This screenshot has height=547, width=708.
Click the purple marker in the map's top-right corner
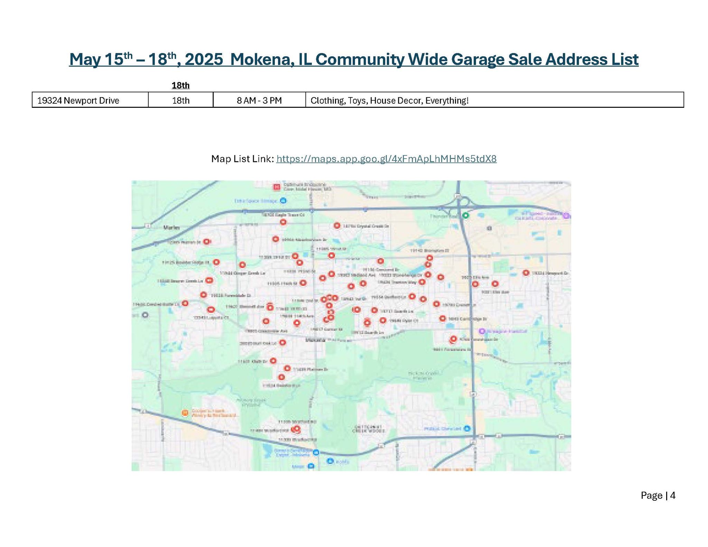click(566, 216)
